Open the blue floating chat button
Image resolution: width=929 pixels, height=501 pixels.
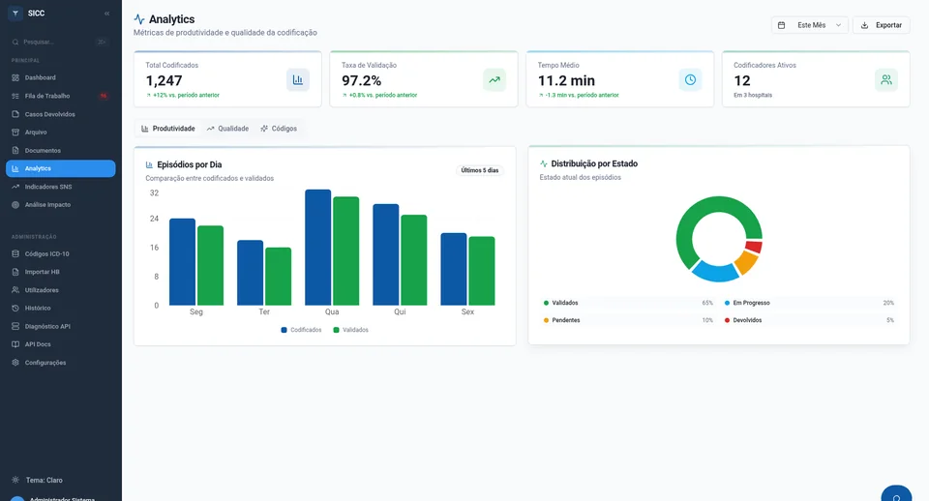pyautogui.click(x=896, y=494)
